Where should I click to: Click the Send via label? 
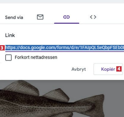[x=14, y=18]
